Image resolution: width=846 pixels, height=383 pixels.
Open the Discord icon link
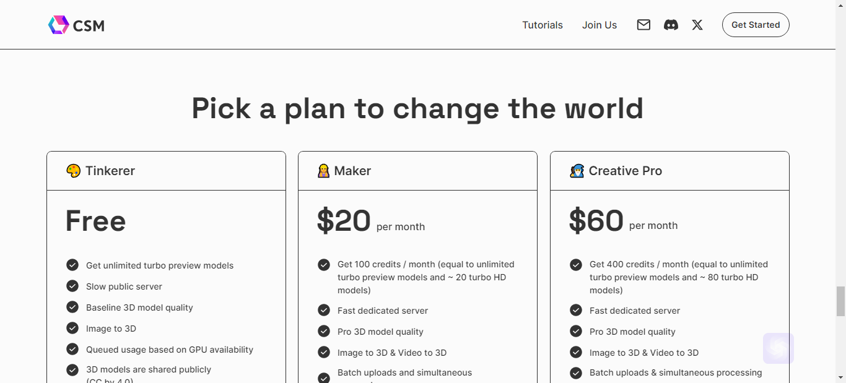click(x=671, y=25)
